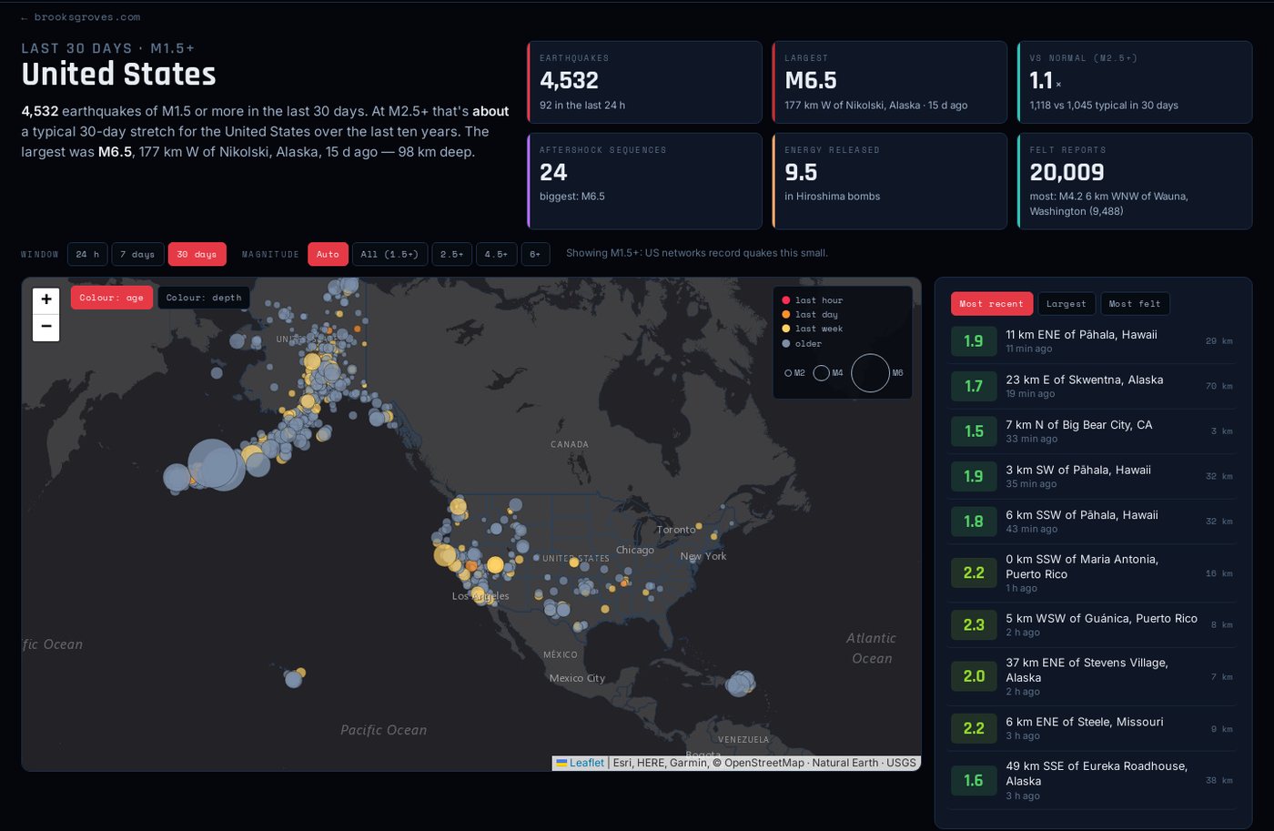Image resolution: width=1274 pixels, height=831 pixels.
Task: Click the yellow last week legend dot
Action: 786,329
